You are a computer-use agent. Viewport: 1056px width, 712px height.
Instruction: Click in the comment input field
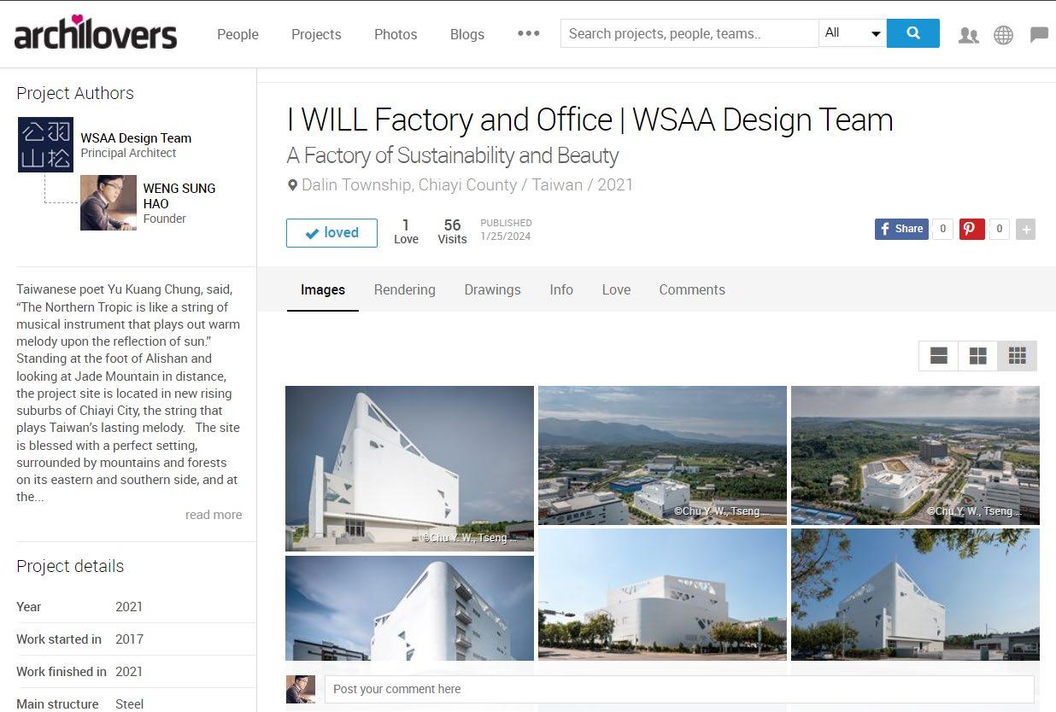coord(679,689)
